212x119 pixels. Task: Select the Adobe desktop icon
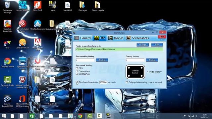pos(37,45)
